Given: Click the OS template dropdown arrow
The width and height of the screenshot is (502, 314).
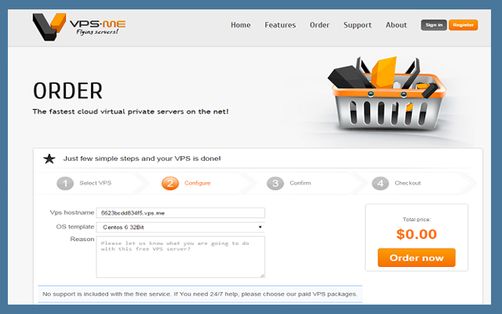Looking at the screenshot, I should [260, 227].
